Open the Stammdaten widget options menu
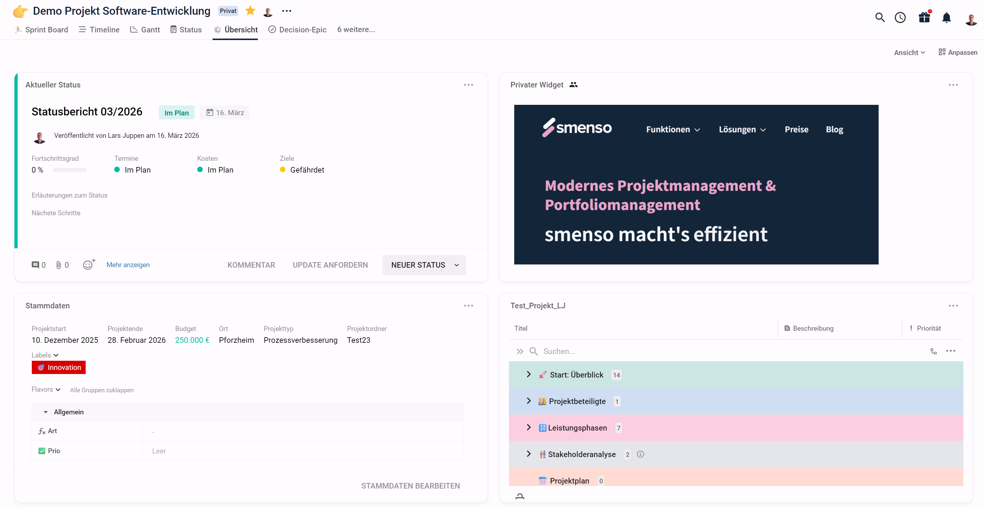 coord(468,306)
